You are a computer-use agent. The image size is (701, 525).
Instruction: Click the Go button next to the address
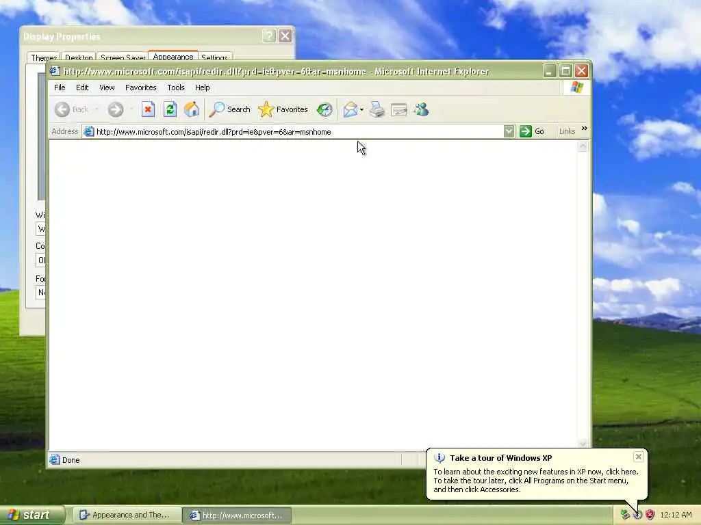tap(532, 131)
